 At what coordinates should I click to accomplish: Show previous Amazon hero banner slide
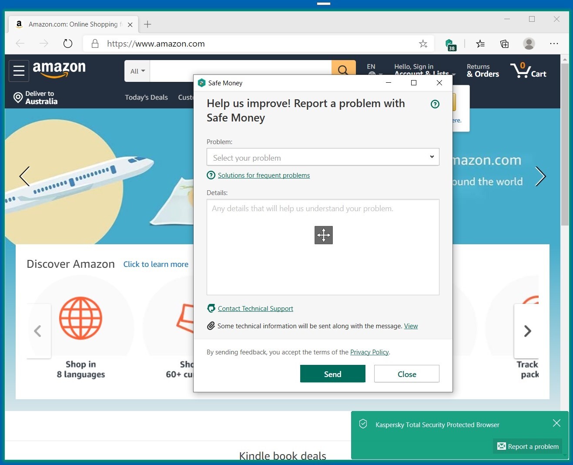(x=25, y=176)
